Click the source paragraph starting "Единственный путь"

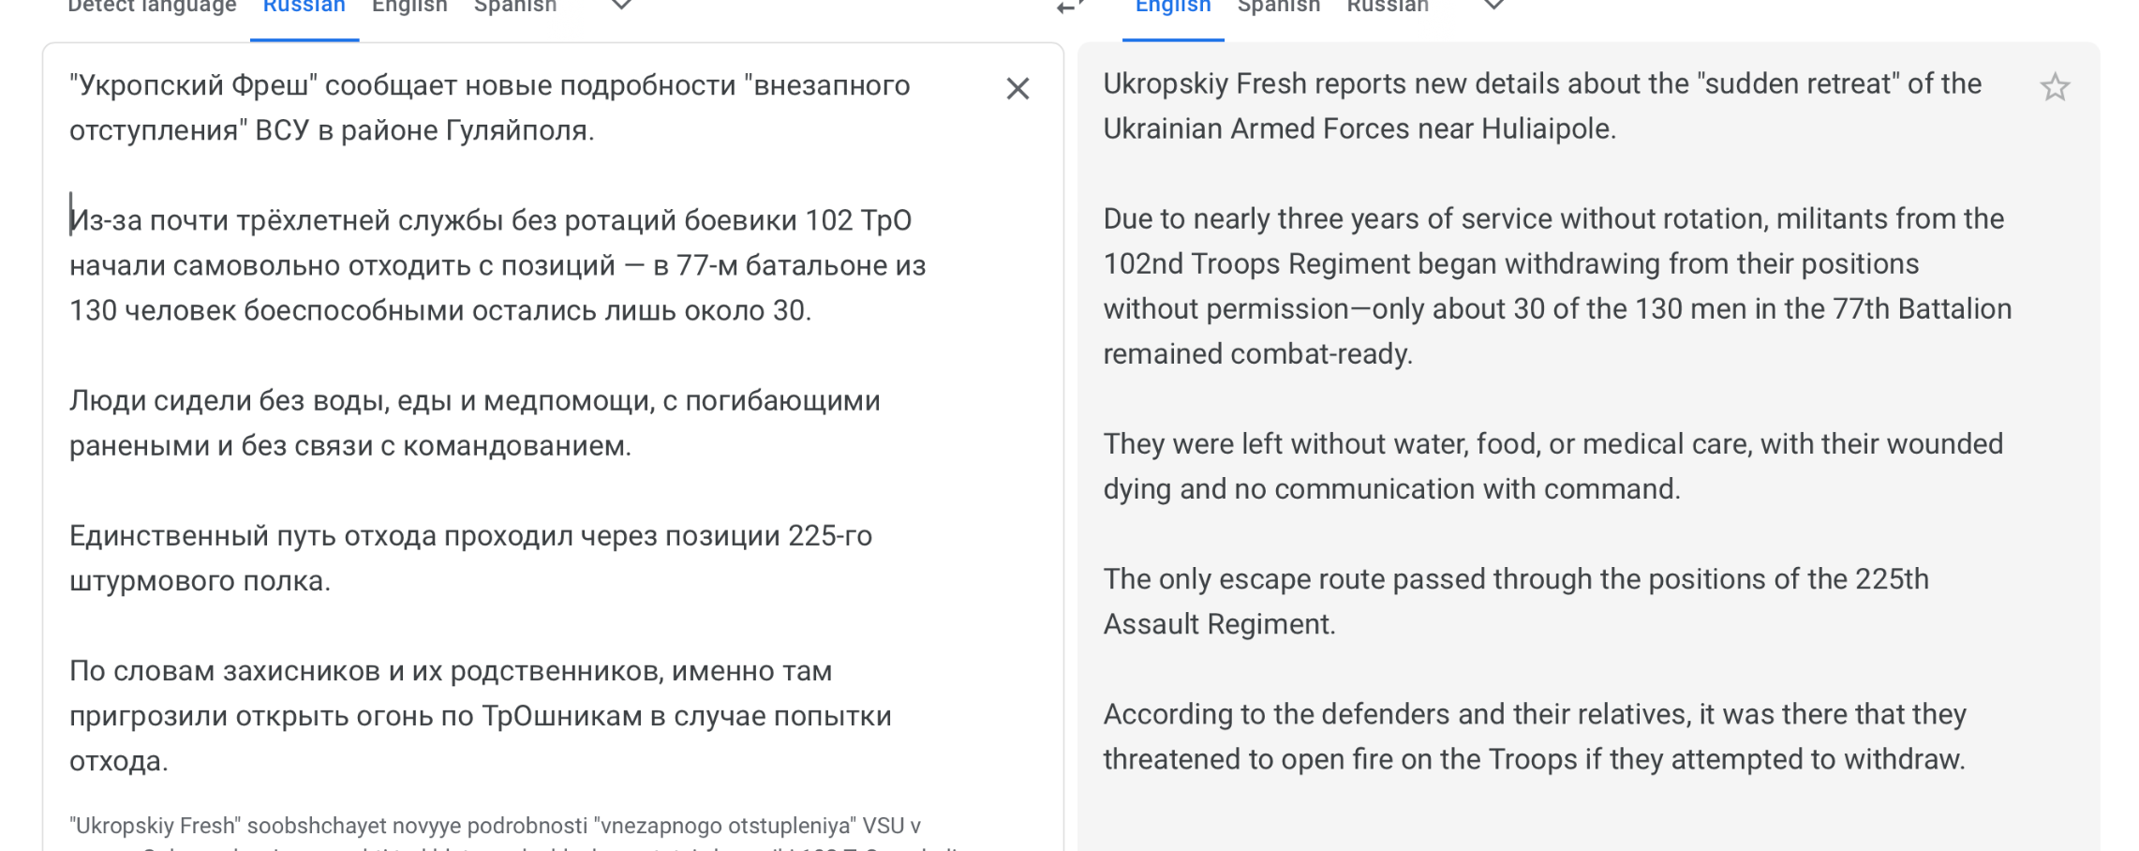(x=470, y=558)
